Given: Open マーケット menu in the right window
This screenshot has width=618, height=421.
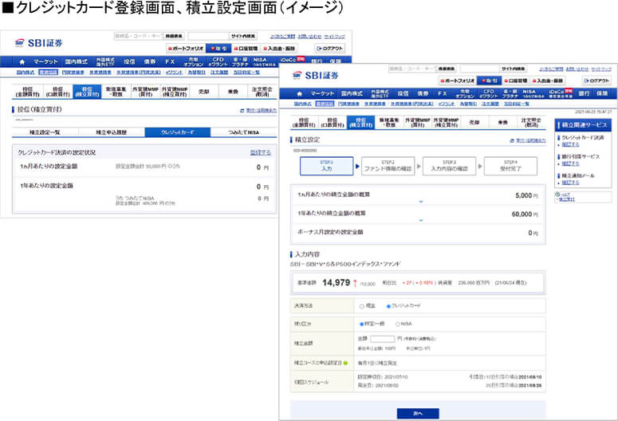Looking at the screenshot, I should tap(322, 93).
